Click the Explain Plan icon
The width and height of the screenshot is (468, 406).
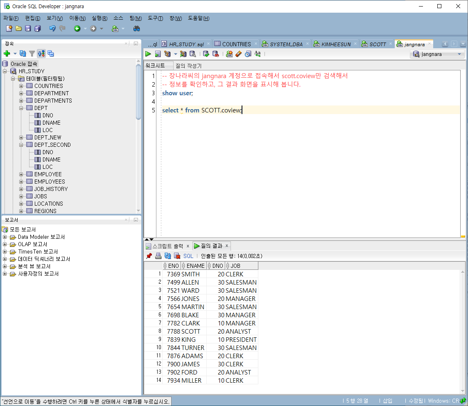tap(167, 54)
